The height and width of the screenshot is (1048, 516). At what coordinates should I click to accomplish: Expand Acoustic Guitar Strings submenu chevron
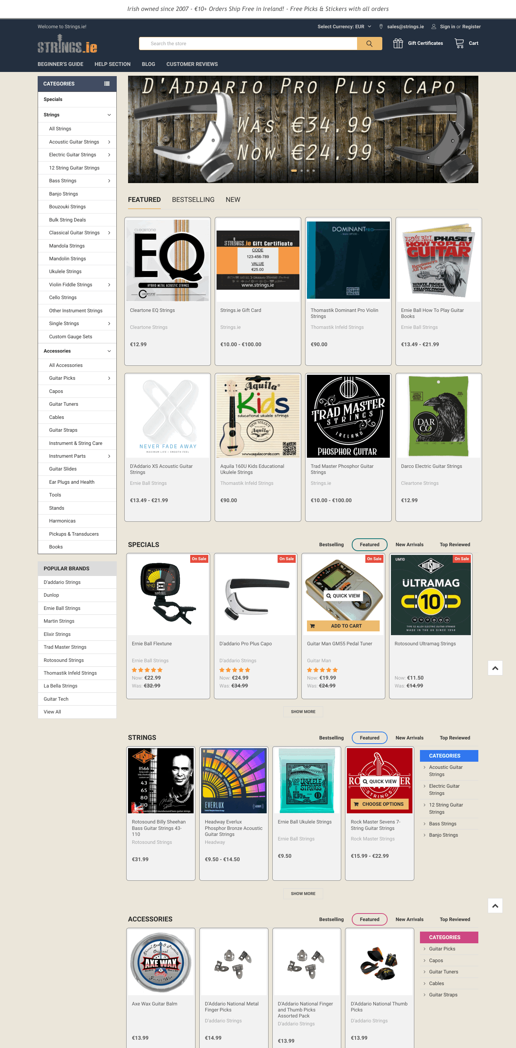(x=109, y=142)
